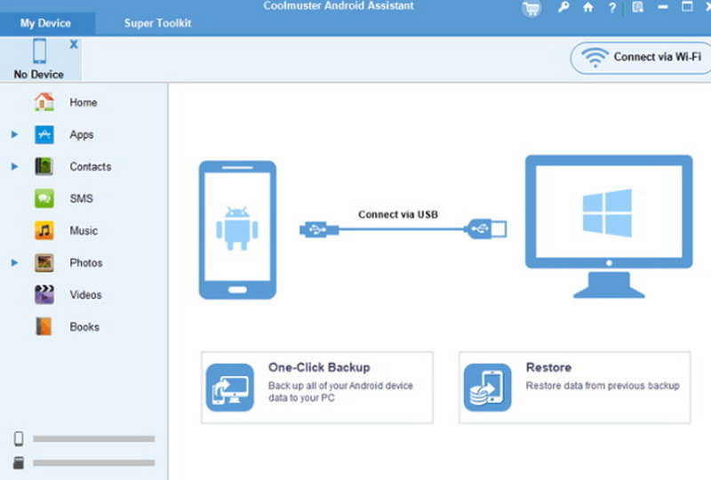Click the Wi-Fi signal icon

click(595, 58)
